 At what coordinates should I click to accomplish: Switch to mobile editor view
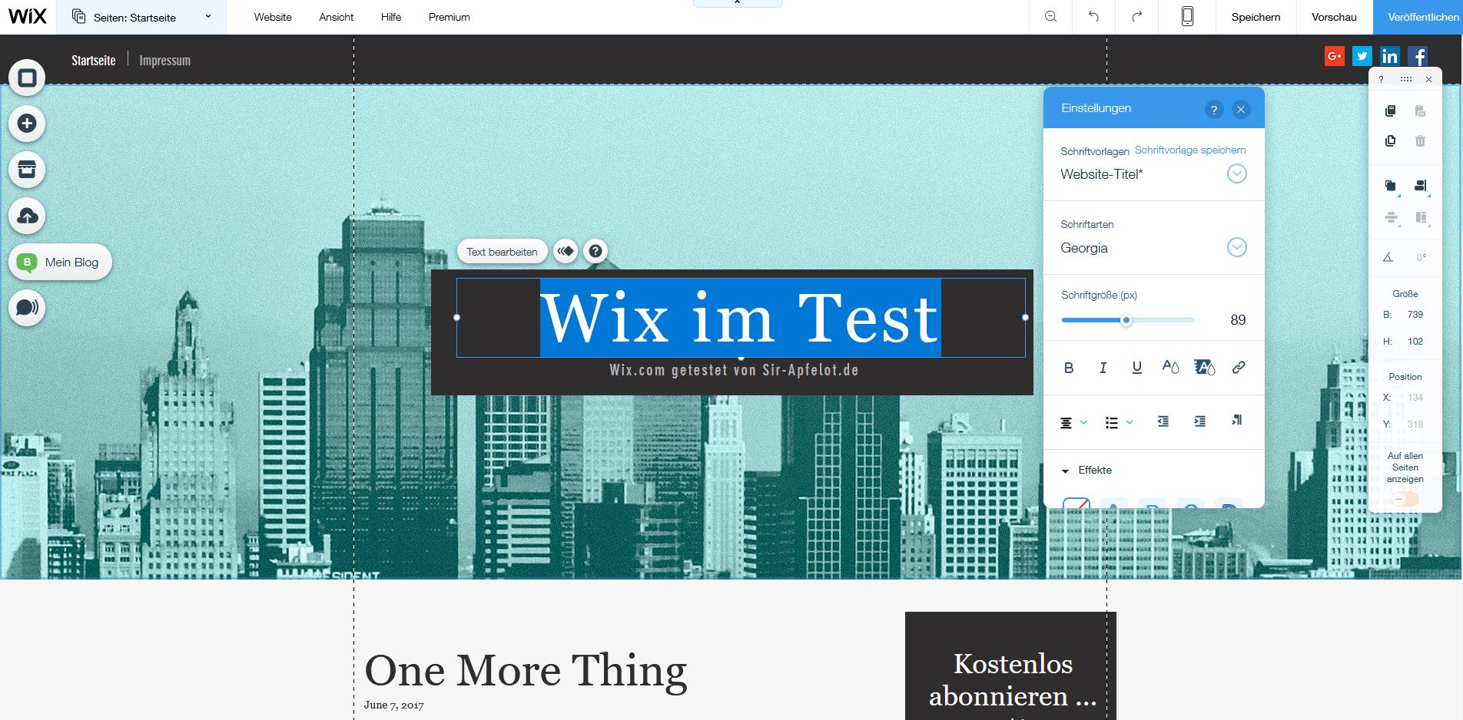pyautogui.click(x=1187, y=17)
